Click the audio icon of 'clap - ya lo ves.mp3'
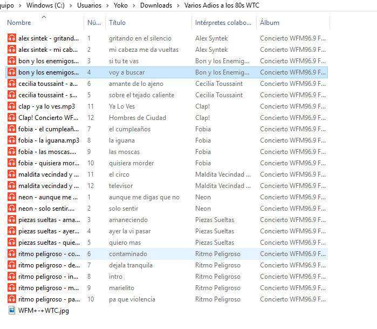This screenshot has width=377, height=329. (x=12, y=106)
